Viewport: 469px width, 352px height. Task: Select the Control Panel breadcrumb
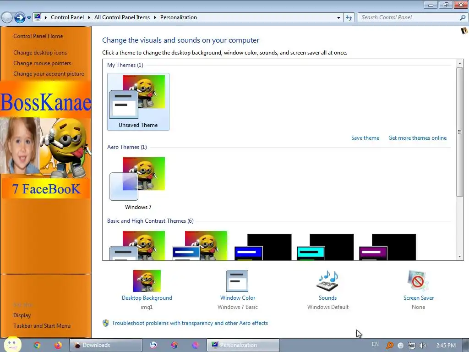(x=67, y=17)
